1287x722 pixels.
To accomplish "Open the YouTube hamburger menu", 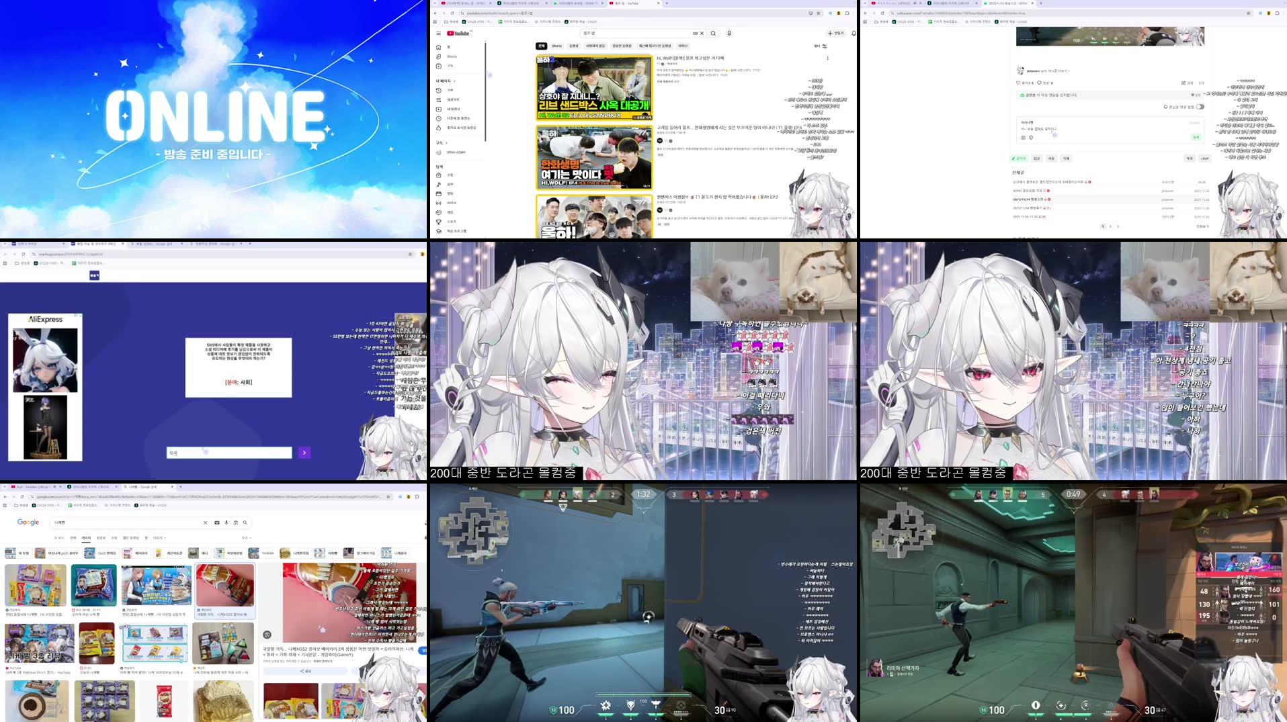I will [438, 33].
